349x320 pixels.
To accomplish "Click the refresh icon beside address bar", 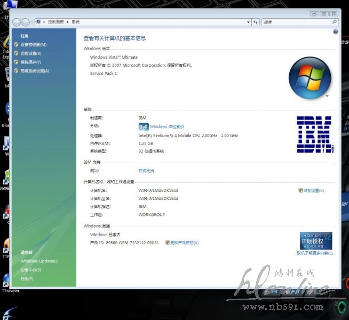I will pos(256,22).
